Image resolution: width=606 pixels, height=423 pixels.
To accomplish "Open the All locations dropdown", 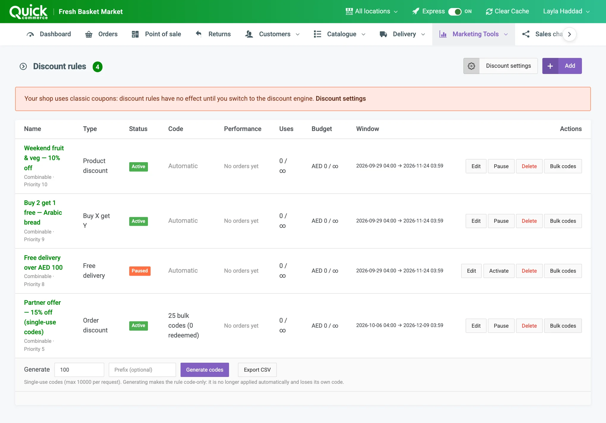I will tap(372, 11).
